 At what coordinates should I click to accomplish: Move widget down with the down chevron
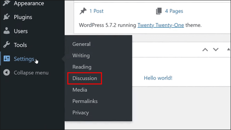tap(216, 50)
